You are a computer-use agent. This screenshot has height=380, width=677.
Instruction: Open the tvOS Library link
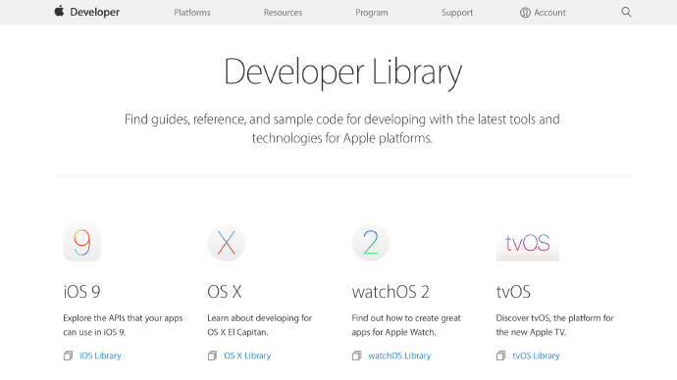coord(536,356)
